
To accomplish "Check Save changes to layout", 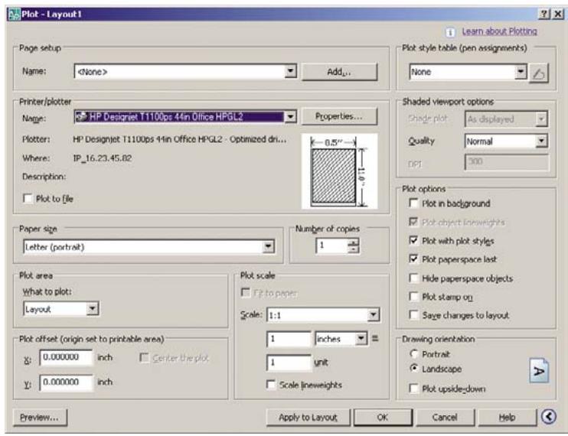I will click(x=413, y=315).
